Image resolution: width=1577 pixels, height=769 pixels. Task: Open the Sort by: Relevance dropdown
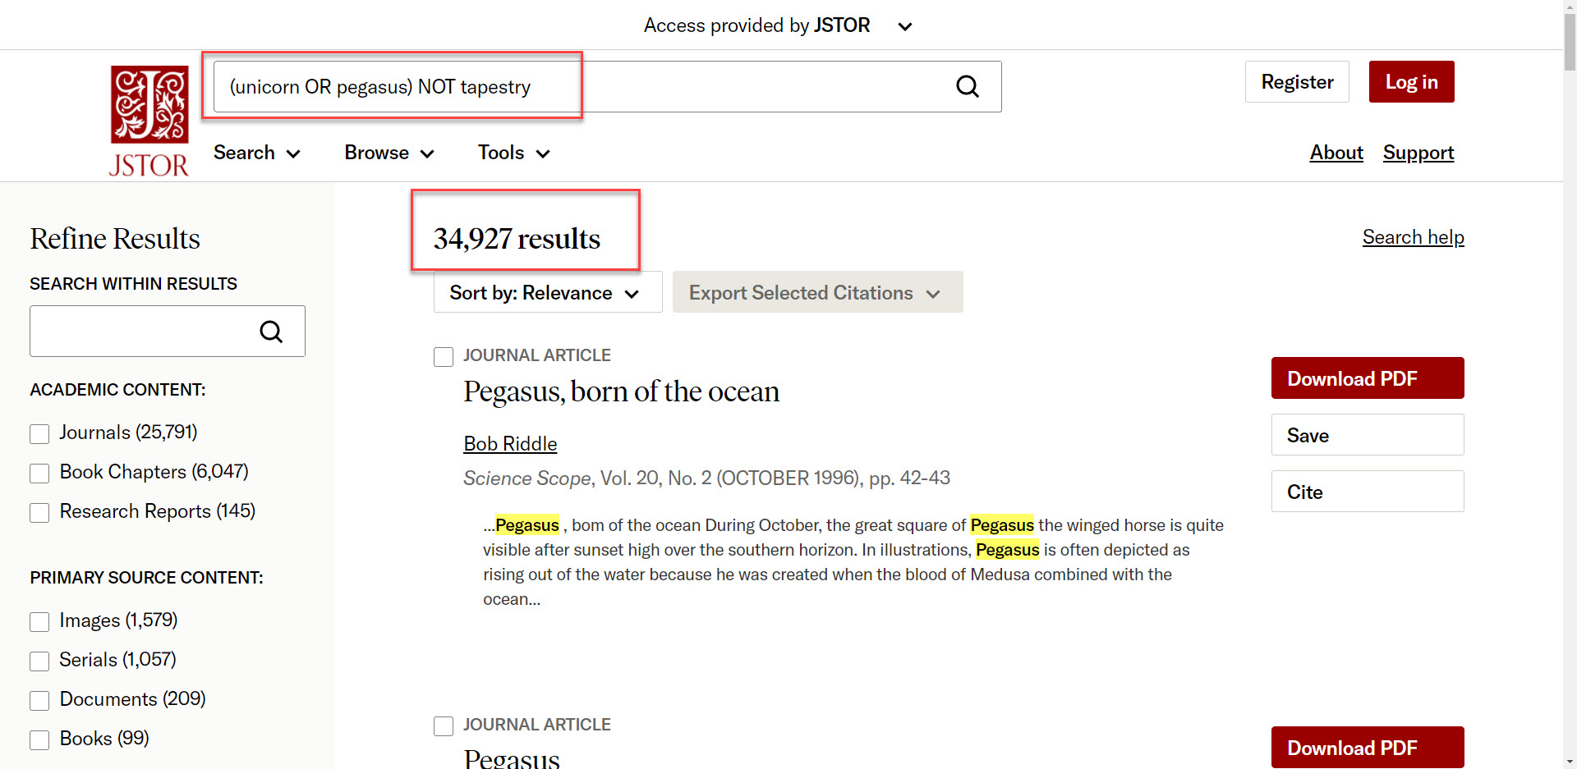pyautogui.click(x=547, y=292)
